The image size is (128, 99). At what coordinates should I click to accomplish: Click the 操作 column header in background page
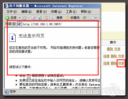tap(113, 42)
